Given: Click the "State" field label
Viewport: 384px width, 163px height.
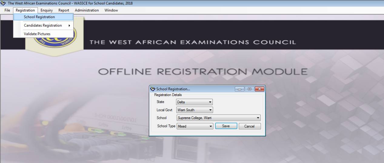Looking at the screenshot, I should pyautogui.click(x=160, y=102).
